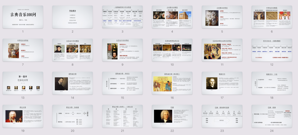This screenshot has width=298, height=135.
Task: Select slide 19 维瓦尔第 portrait thumbnail
Action: click(x=23, y=116)
